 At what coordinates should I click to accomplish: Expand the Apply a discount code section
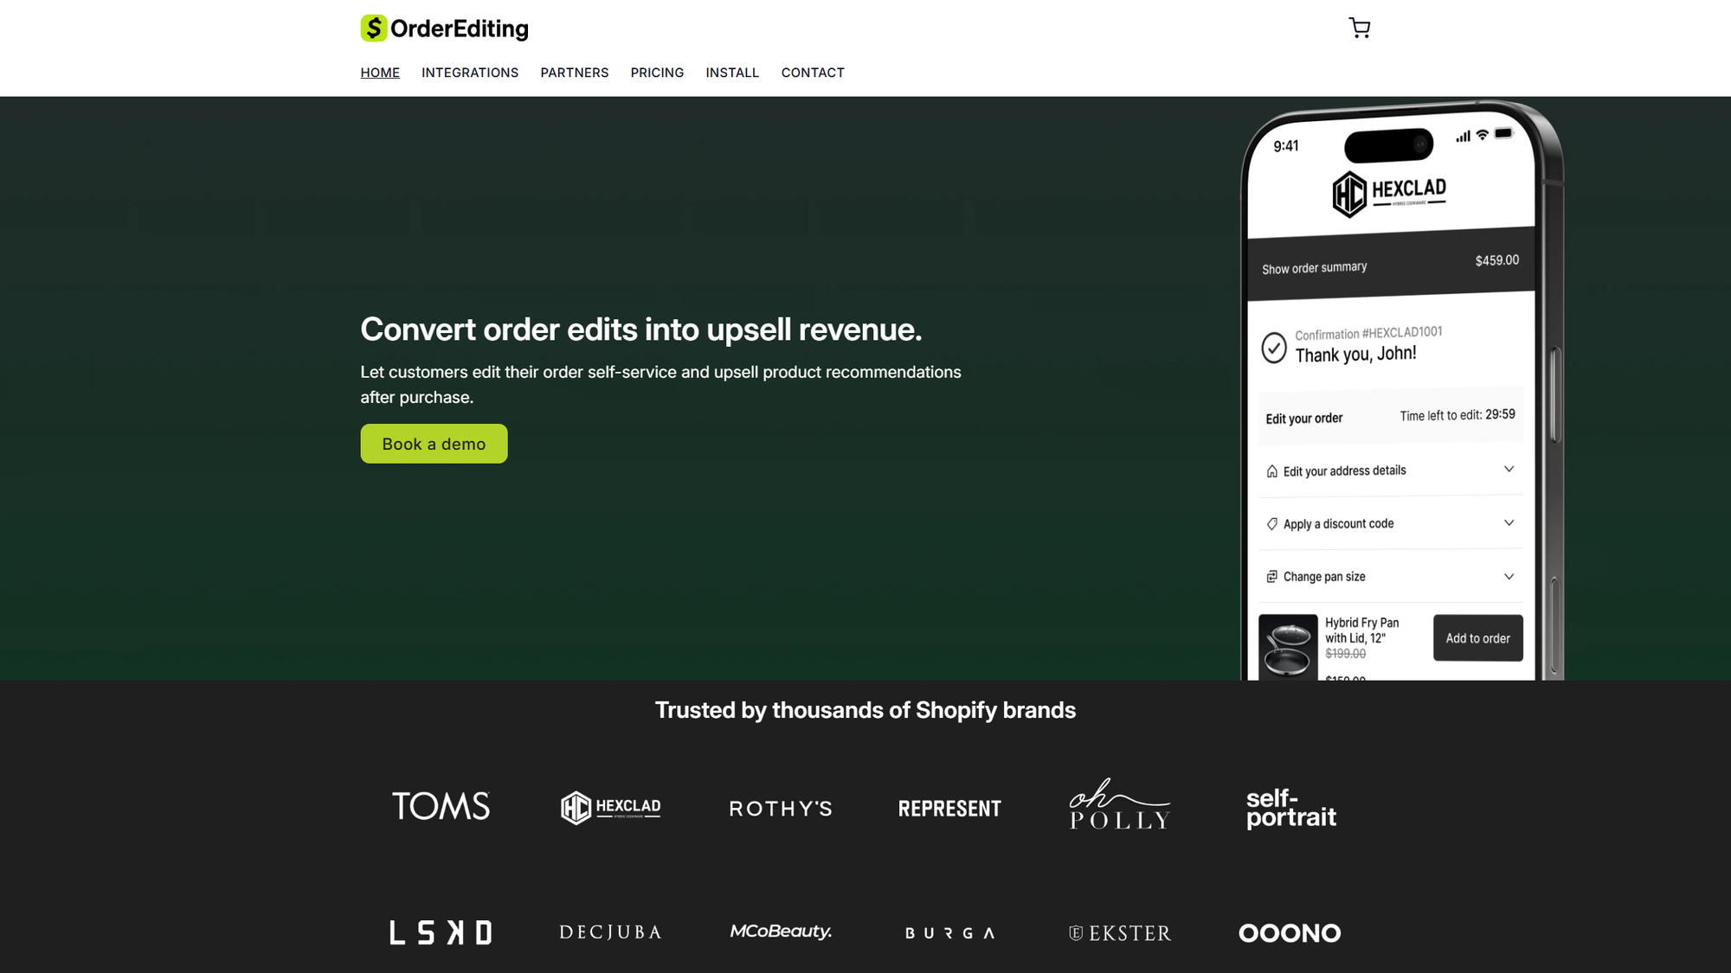[x=1509, y=523]
